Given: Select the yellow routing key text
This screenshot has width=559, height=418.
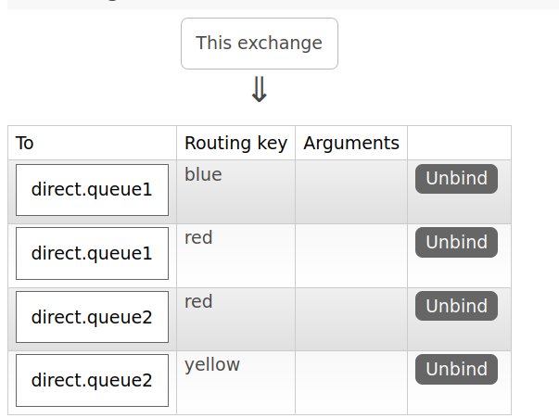Looking at the screenshot, I should click(212, 365).
